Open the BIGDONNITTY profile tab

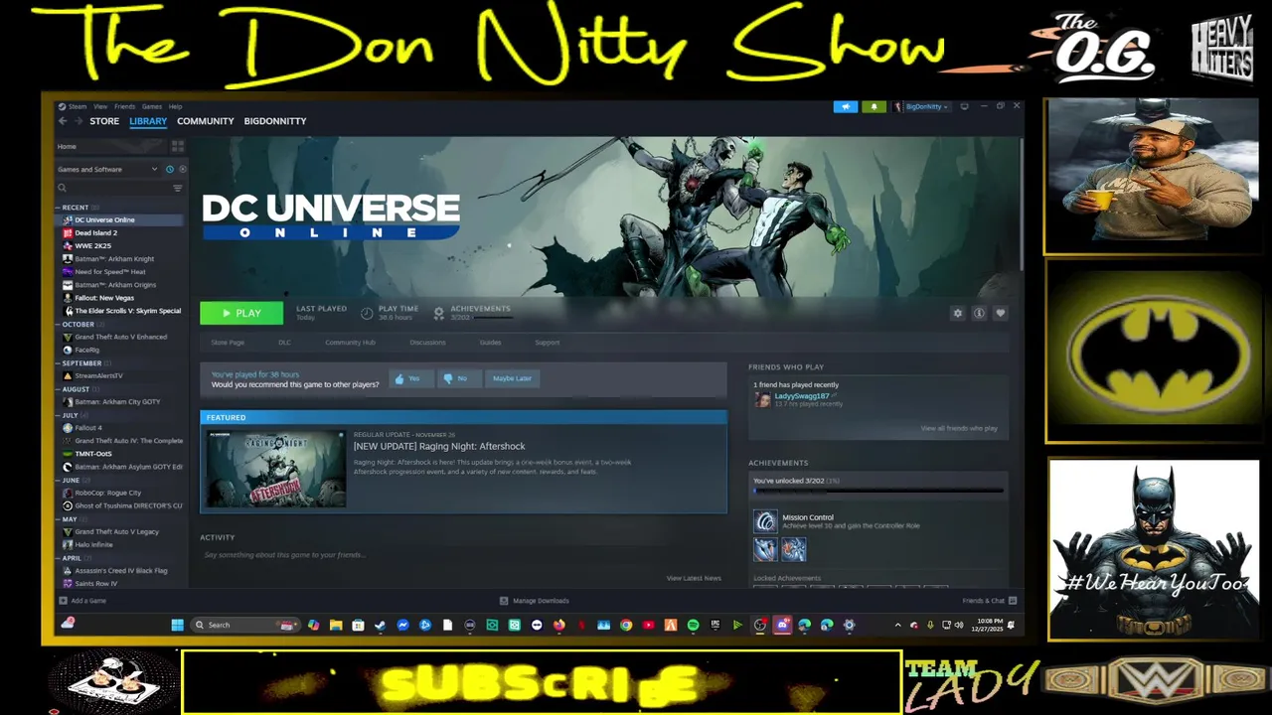[275, 121]
